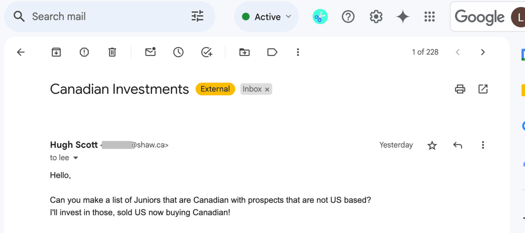Open the Labels menu icon

coord(272,52)
